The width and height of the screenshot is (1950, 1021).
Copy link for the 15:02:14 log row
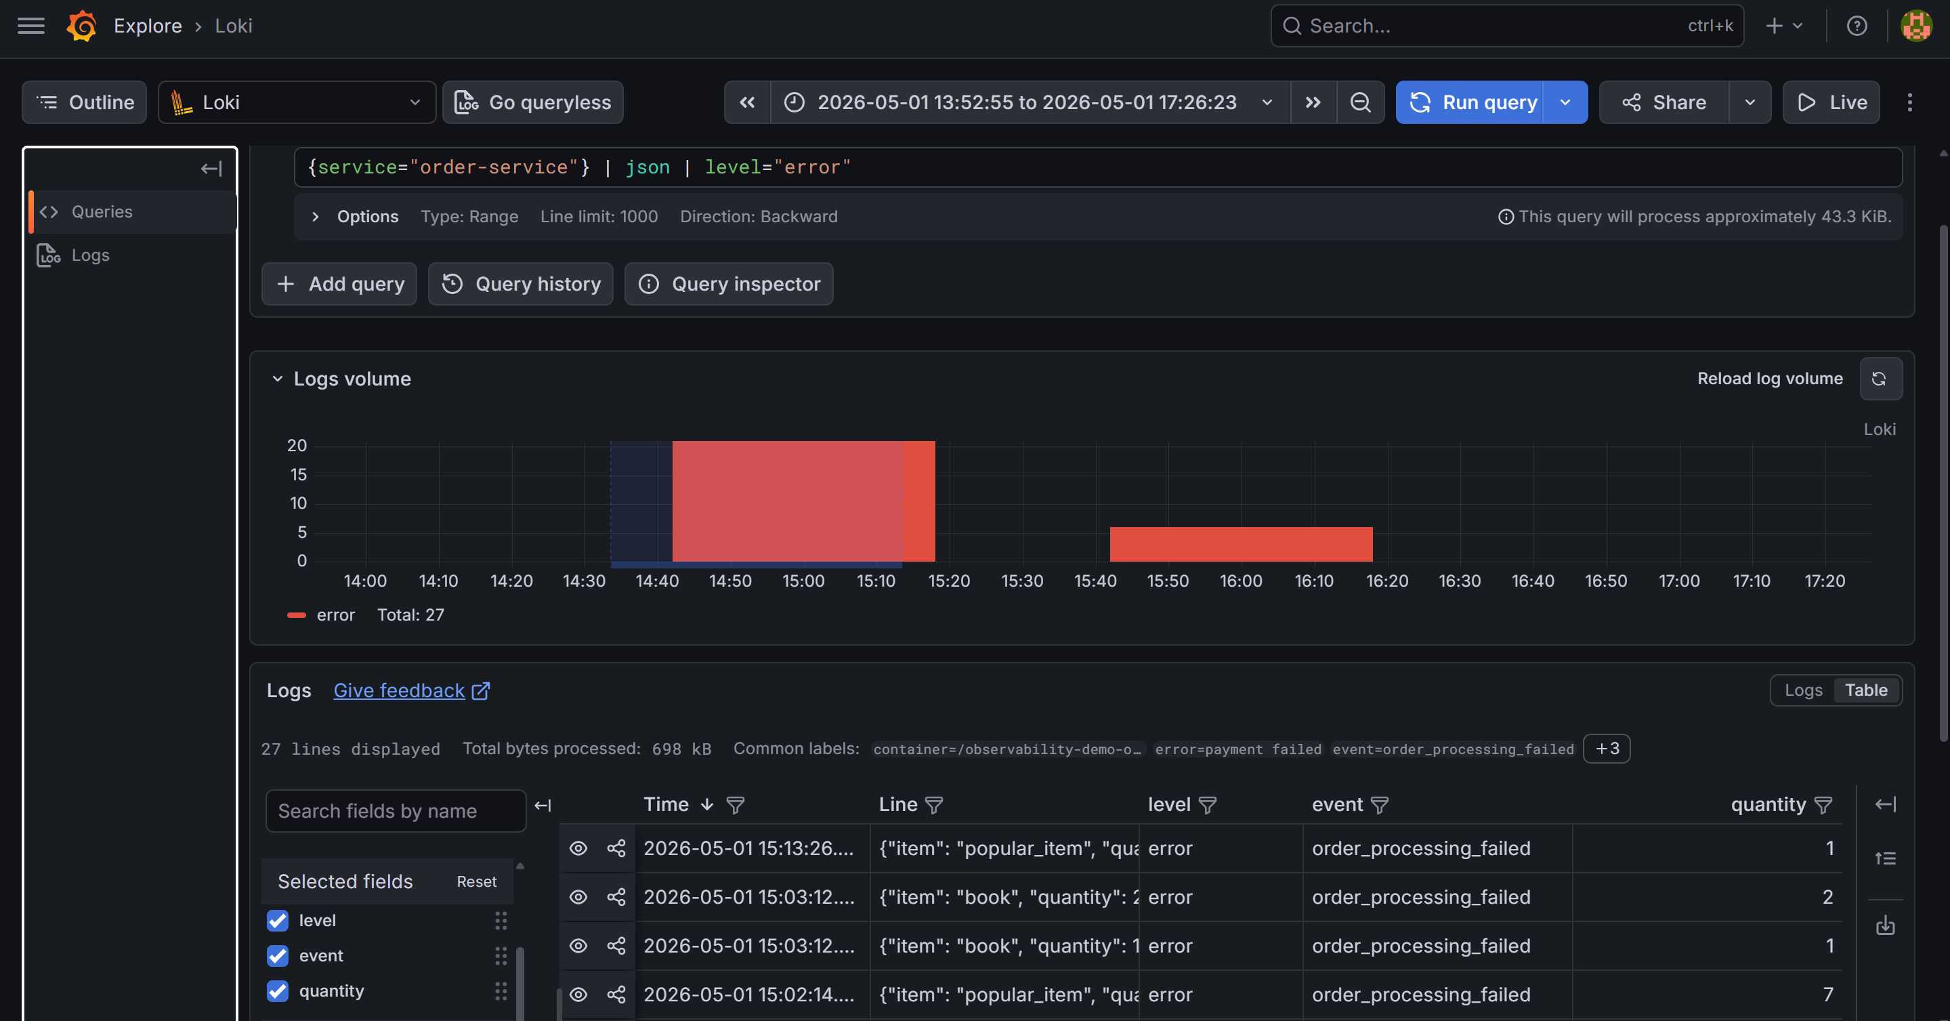[616, 995]
